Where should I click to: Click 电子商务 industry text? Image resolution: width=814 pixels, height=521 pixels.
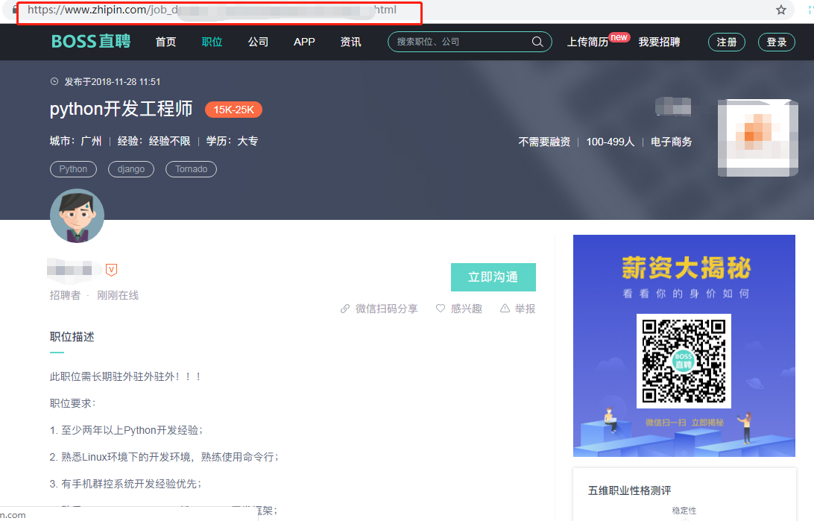pyautogui.click(x=671, y=142)
